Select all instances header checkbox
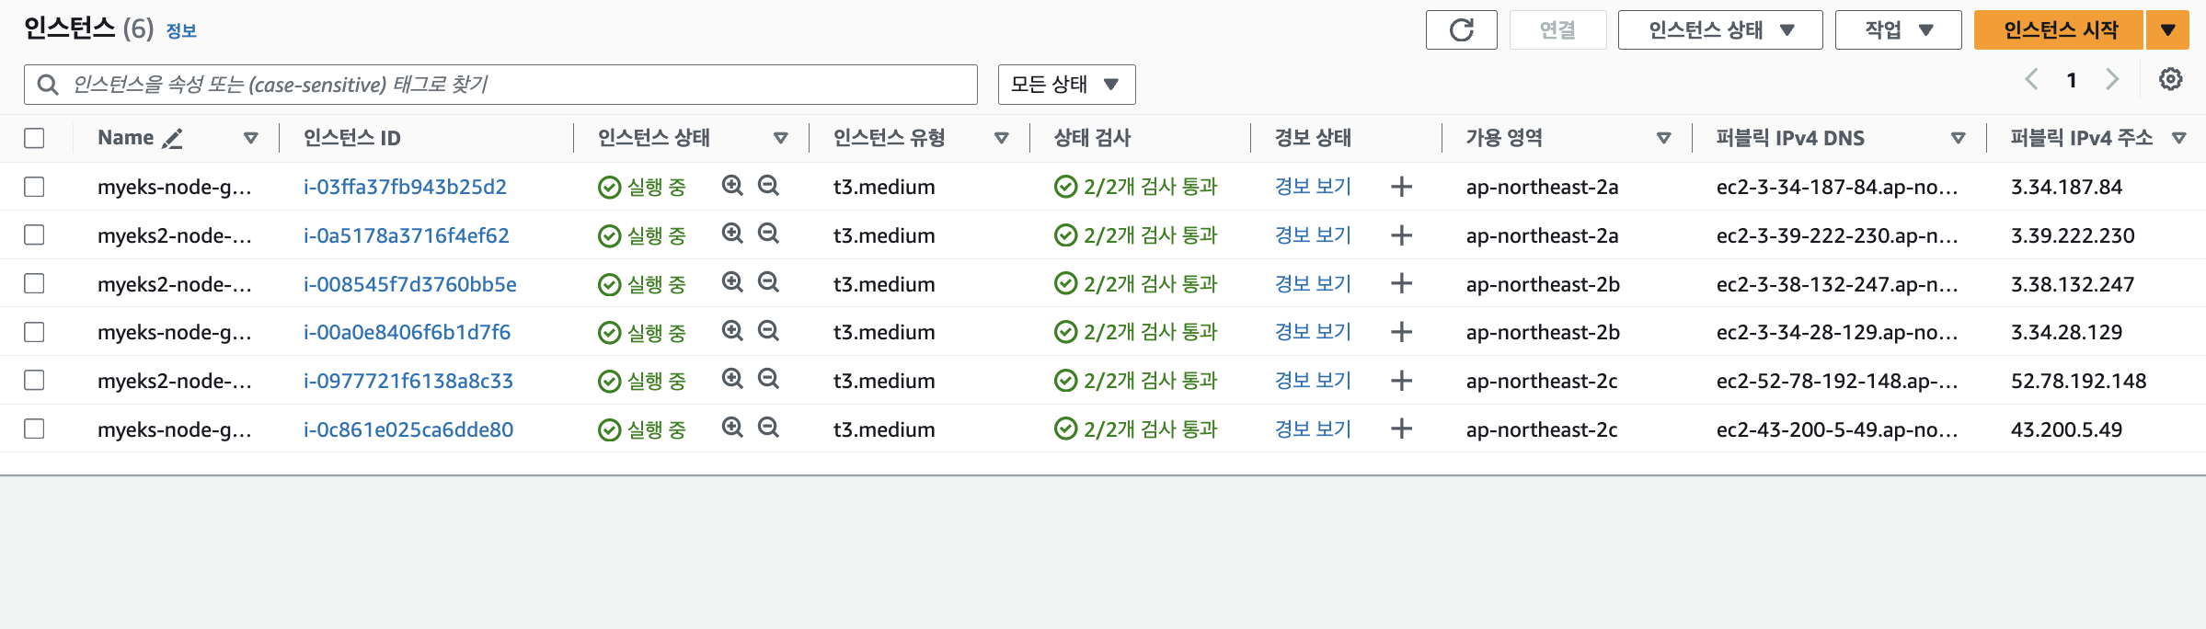Image resolution: width=2206 pixels, height=629 pixels. (x=34, y=138)
